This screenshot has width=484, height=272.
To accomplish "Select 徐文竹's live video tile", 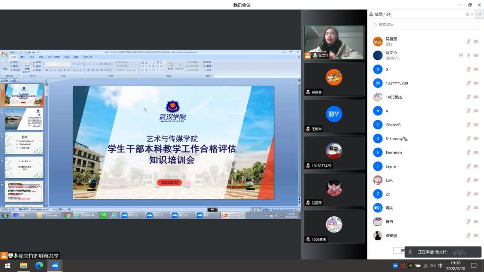I will (334, 42).
